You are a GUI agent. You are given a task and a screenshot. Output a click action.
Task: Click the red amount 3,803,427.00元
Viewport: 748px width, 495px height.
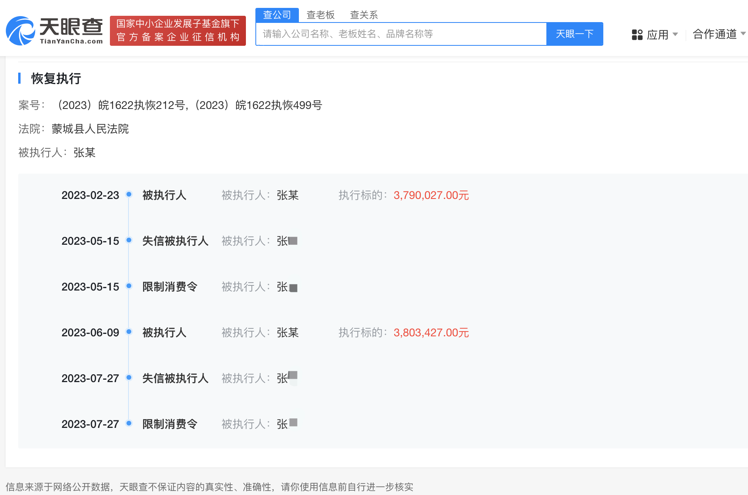(431, 332)
